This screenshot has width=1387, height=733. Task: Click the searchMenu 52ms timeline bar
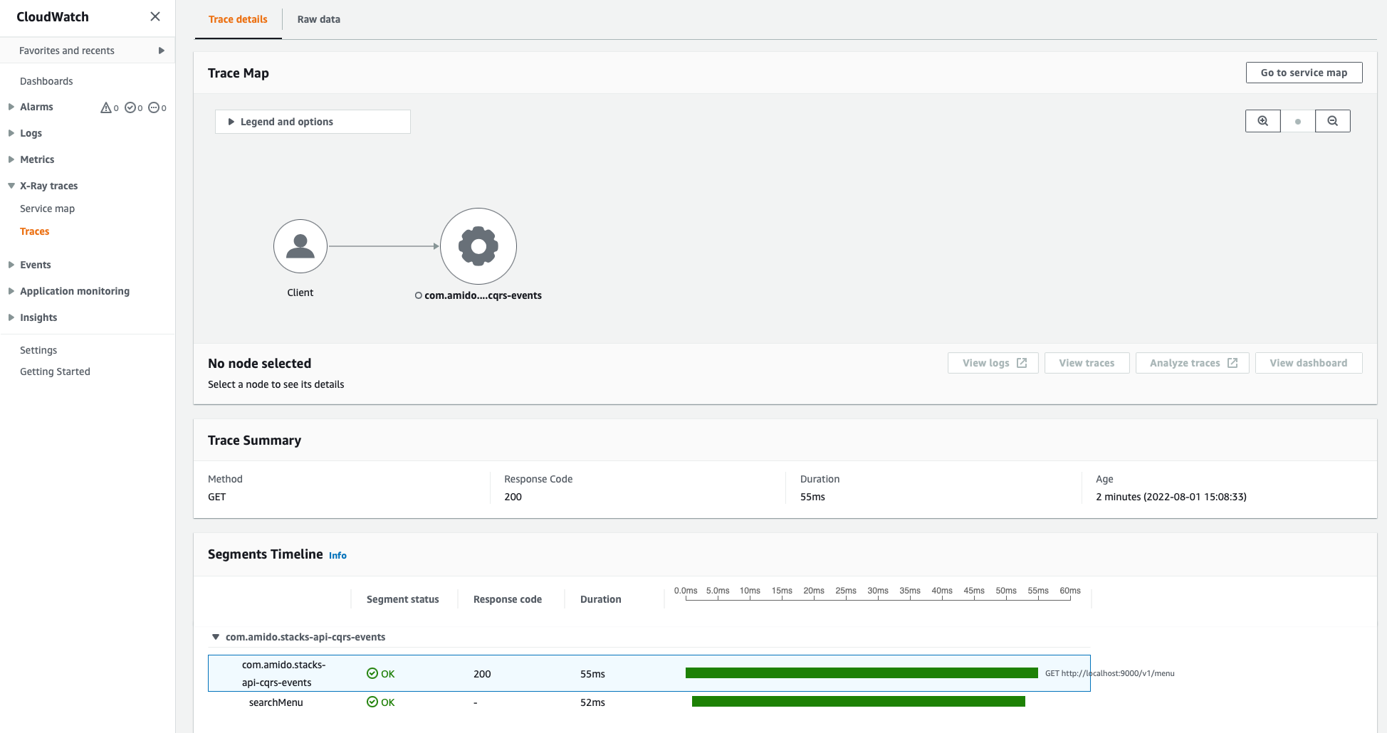click(859, 702)
